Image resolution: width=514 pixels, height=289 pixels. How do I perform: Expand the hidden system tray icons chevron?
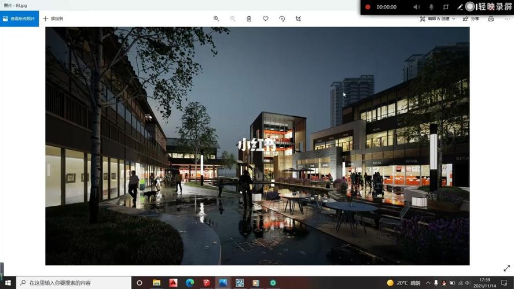(428, 283)
